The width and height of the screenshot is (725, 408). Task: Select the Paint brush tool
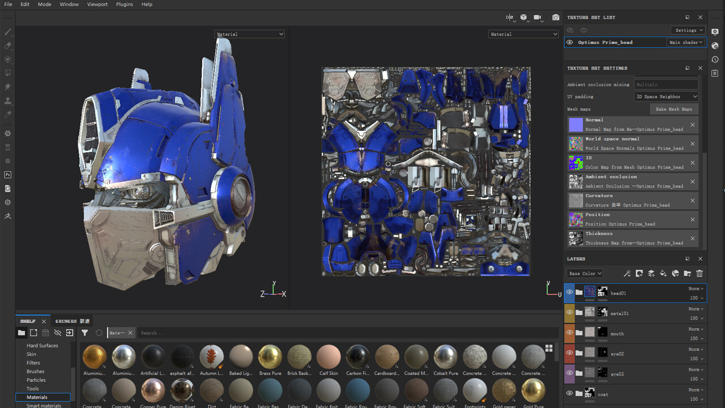(x=8, y=32)
